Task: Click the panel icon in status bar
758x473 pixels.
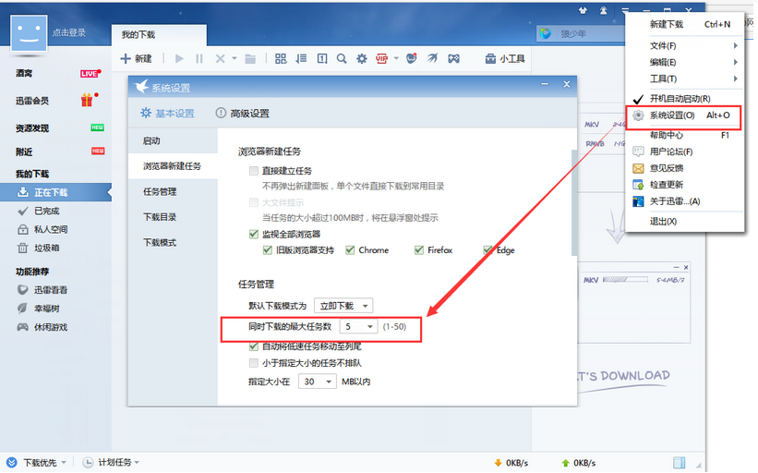Action: click(x=680, y=462)
